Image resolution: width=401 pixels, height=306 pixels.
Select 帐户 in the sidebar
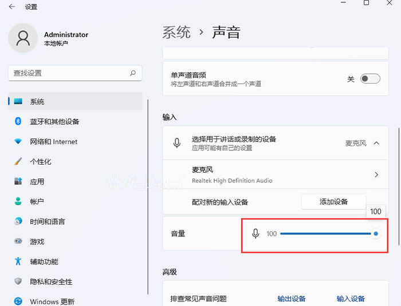pos(37,201)
